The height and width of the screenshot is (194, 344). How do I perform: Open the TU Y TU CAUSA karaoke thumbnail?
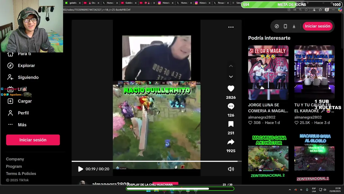click(x=314, y=73)
